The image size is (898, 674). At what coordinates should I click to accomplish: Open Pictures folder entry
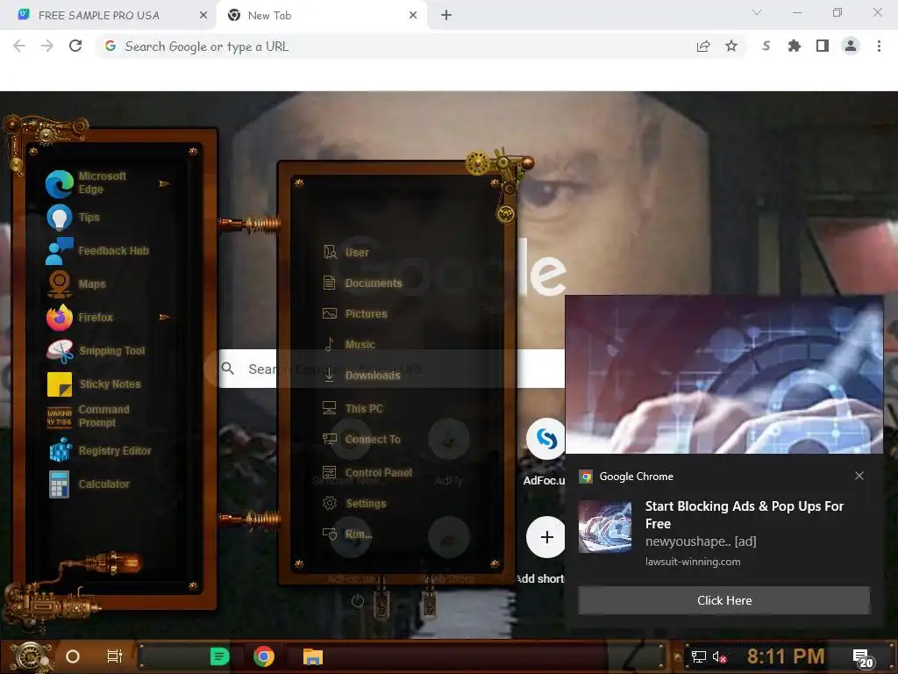click(x=354, y=314)
